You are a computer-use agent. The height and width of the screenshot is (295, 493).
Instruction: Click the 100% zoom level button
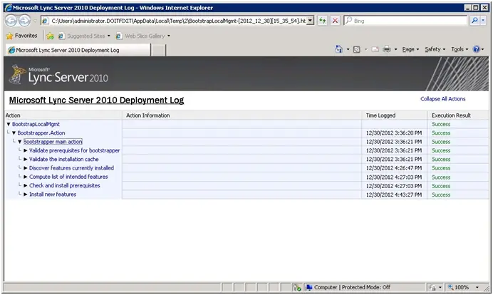point(458,287)
